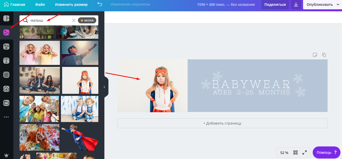The width and height of the screenshot is (342, 159).
Task: Open the Опубликовать dropdown
Action: [323, 5]
